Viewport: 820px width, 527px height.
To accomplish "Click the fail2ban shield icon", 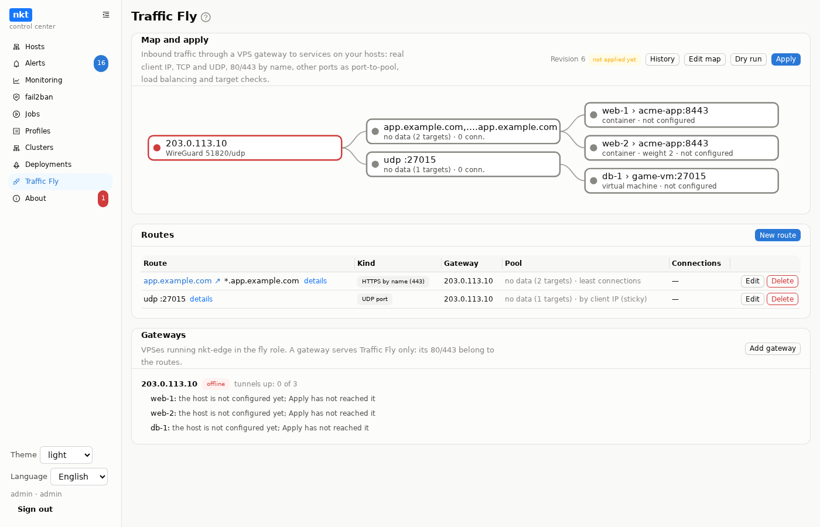I will (x=16, y=97).
